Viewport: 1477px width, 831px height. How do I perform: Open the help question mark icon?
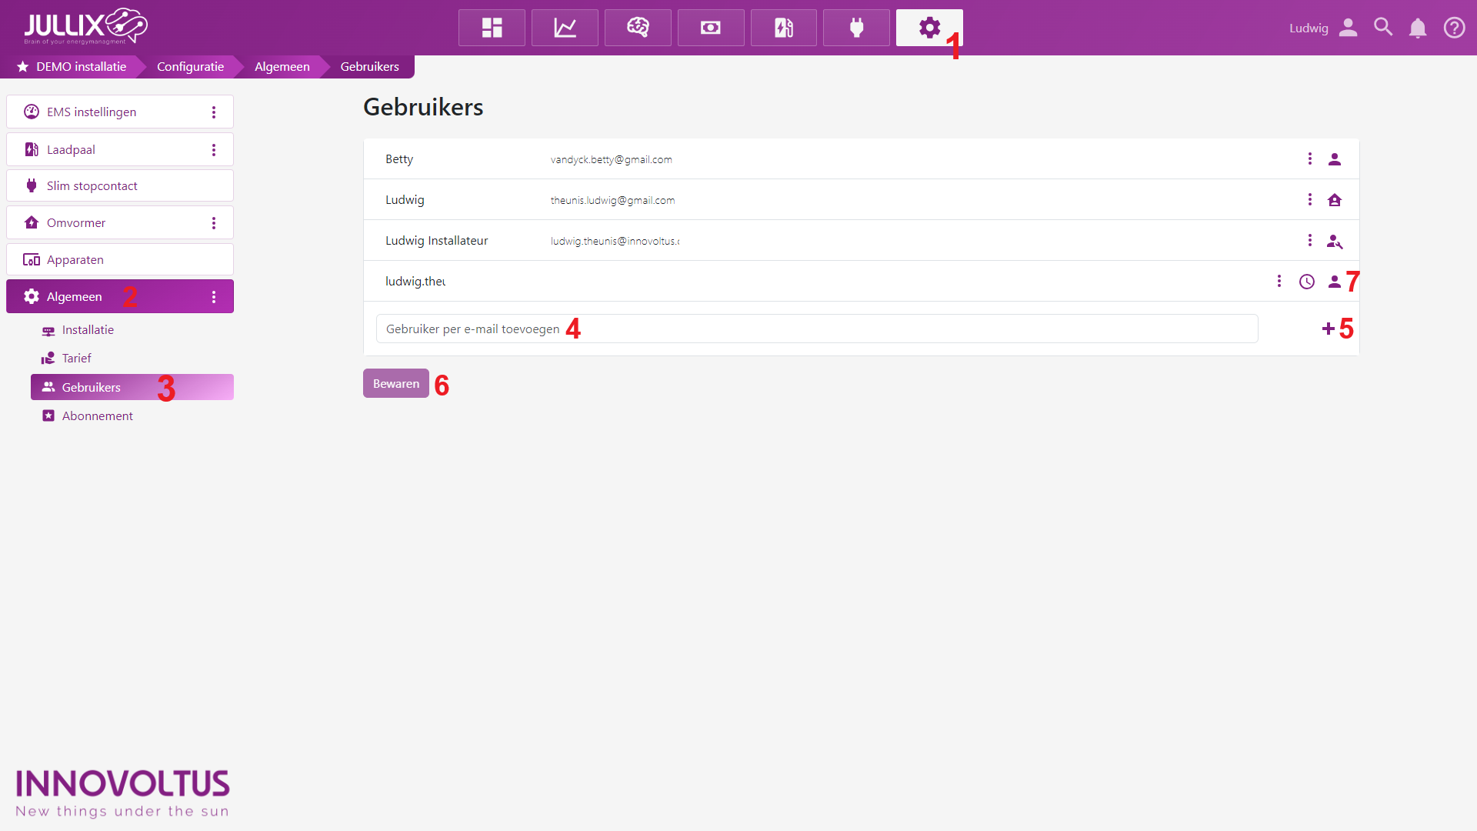point(1454,28)
